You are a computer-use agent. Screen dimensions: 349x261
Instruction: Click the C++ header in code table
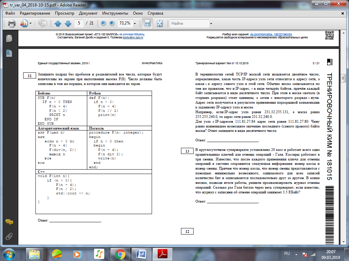tap(41, 172)
